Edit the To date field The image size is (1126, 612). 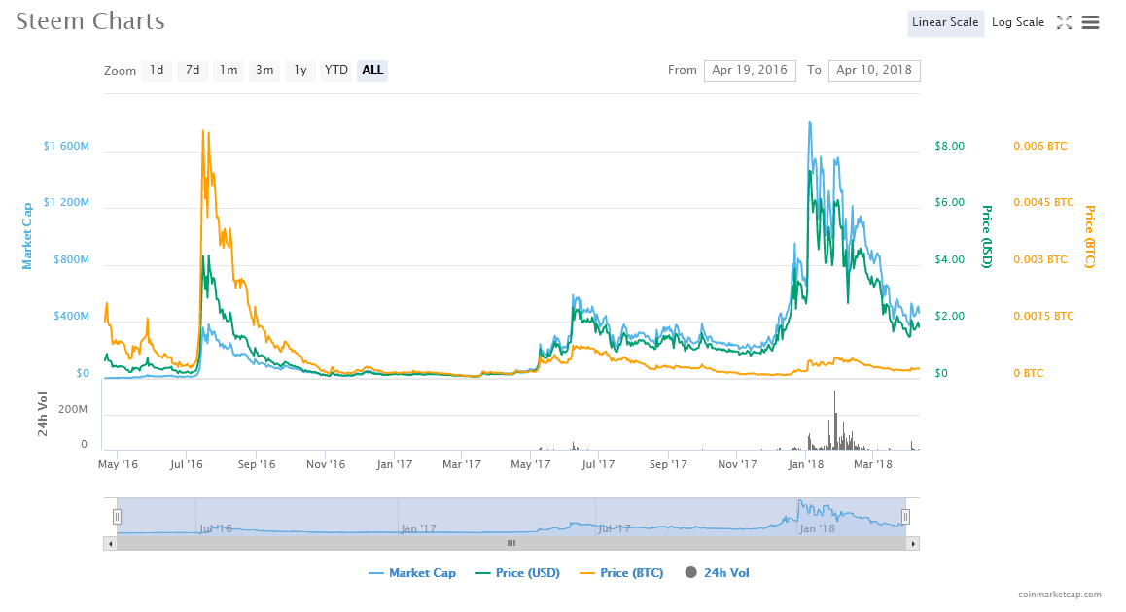tap(874, 70)
